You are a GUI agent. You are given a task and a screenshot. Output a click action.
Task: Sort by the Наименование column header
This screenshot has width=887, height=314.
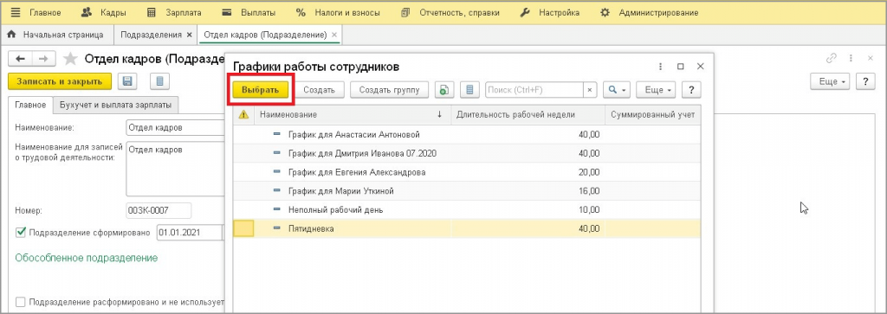pos(353,115)
